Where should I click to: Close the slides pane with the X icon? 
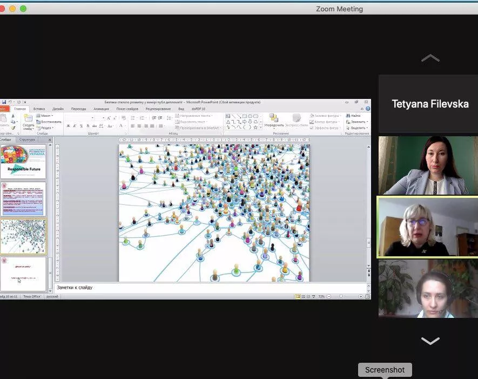coord(50,139)
